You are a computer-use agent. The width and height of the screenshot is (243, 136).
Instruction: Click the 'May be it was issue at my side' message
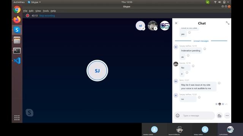198,87
